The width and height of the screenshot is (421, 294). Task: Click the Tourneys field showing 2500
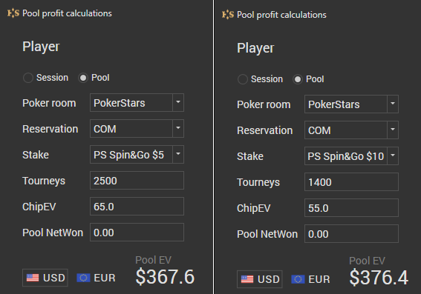pyautogui.click(x=137, y=180)
